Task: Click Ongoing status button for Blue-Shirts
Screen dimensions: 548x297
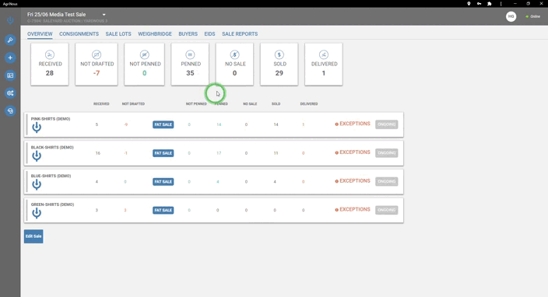Action: 387,181
